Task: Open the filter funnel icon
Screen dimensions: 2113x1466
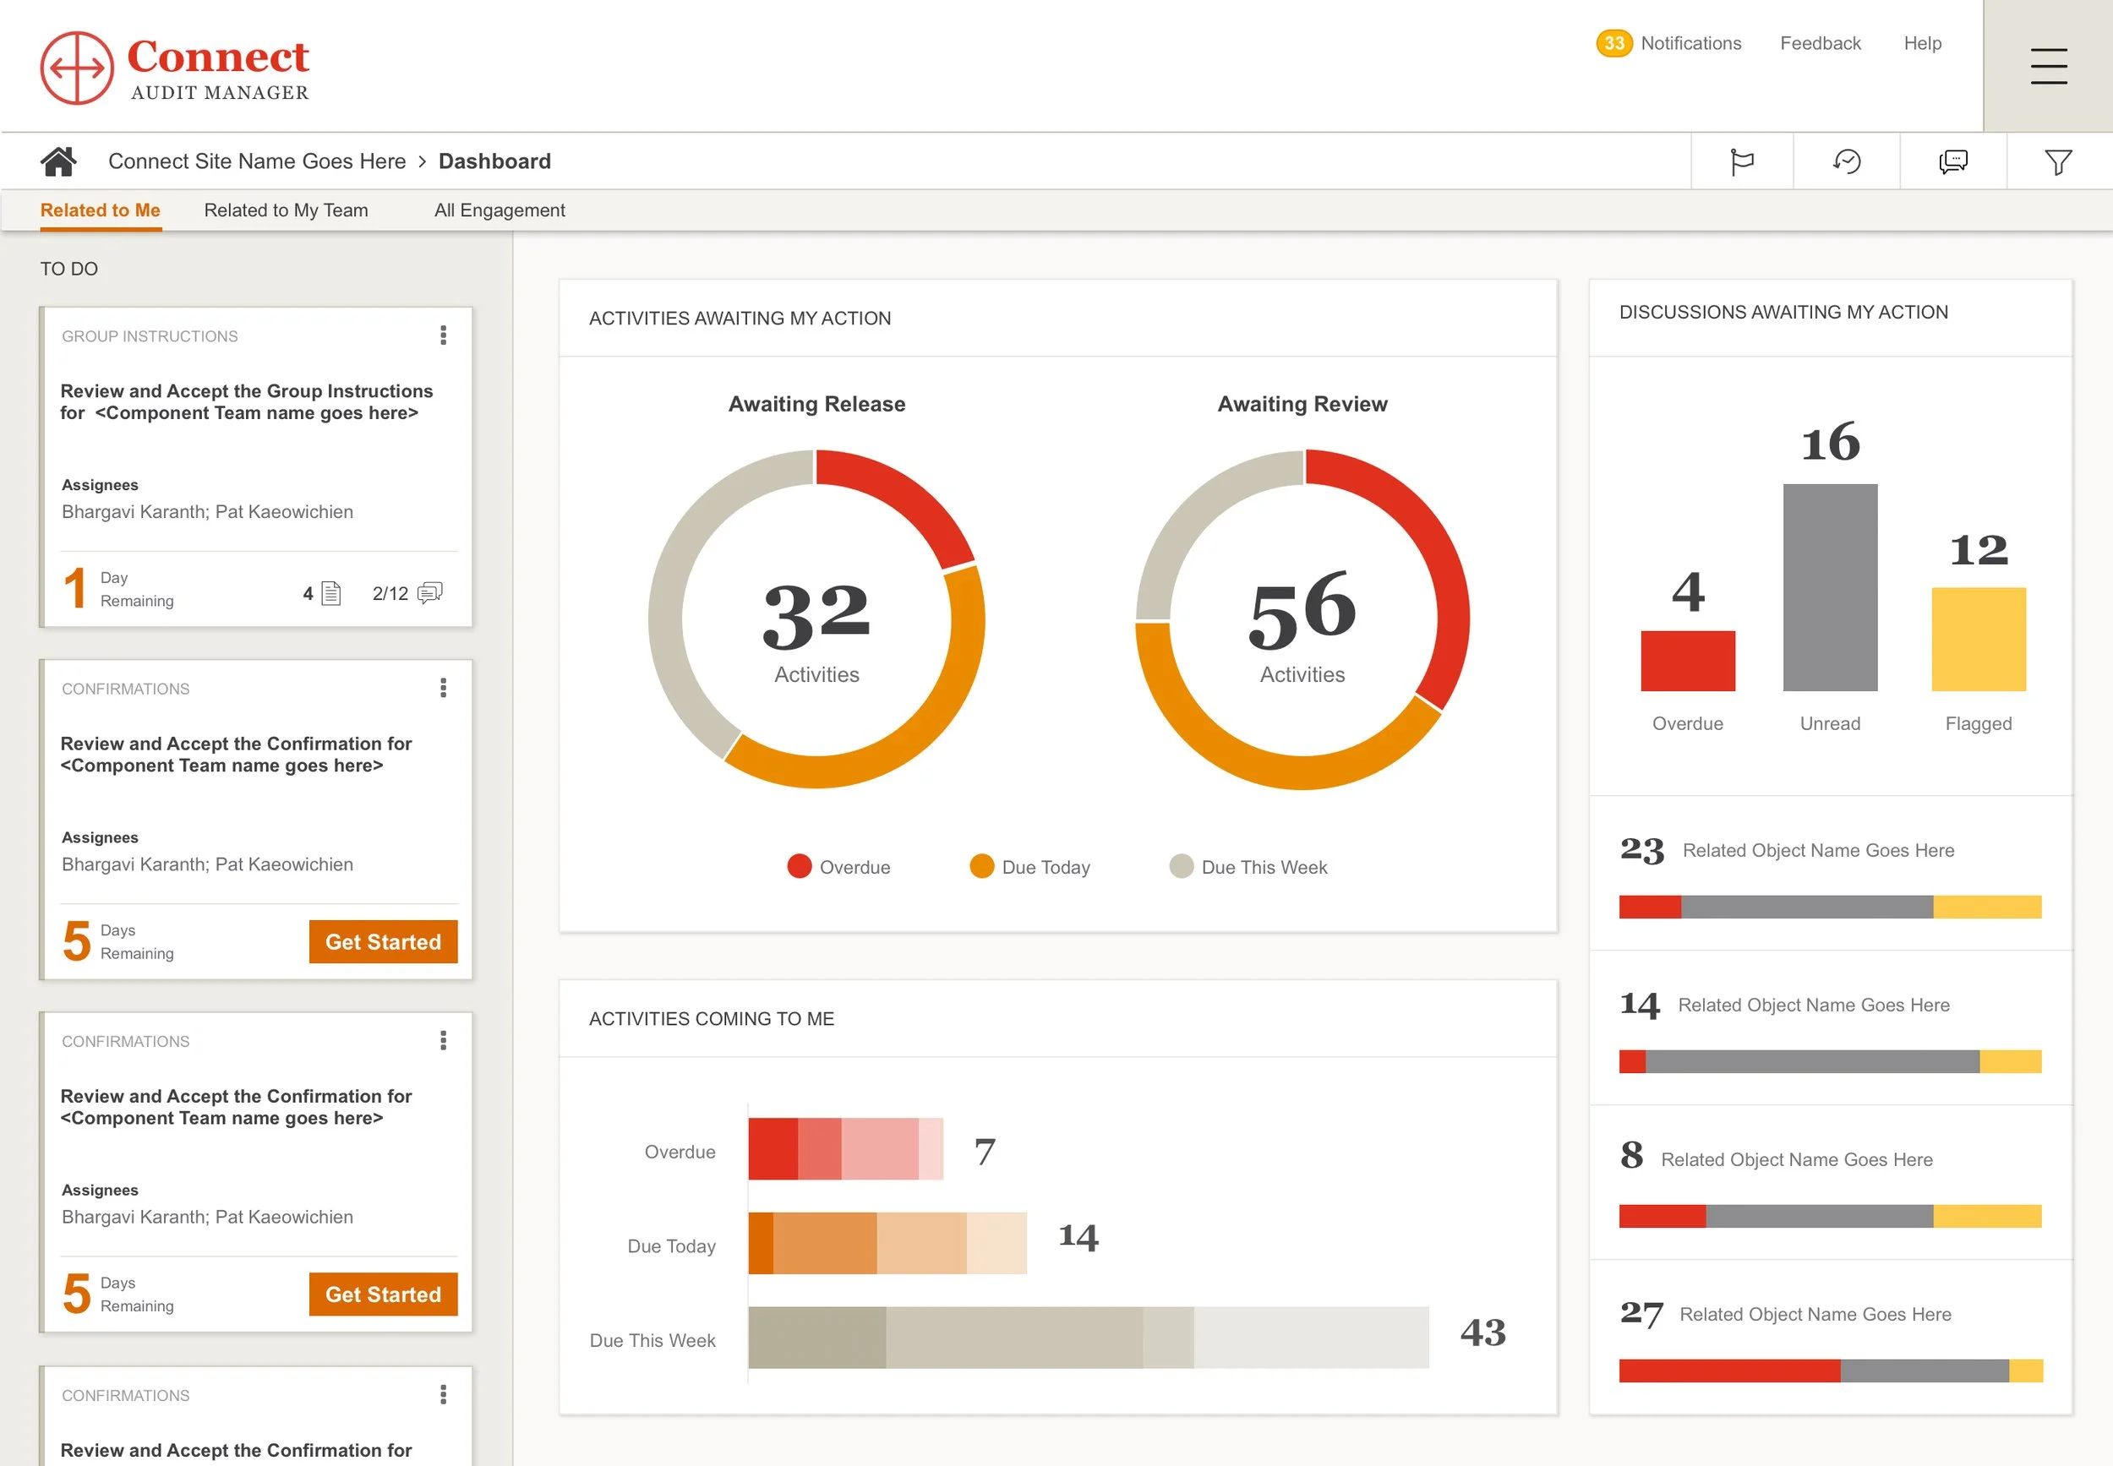Action: click(x=2058, y=162)
